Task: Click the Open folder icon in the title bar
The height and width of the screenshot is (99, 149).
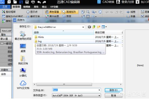Action: click(15, 2)
